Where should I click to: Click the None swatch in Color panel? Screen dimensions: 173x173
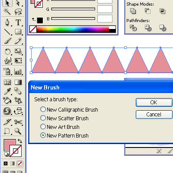[x=33, y=29]
